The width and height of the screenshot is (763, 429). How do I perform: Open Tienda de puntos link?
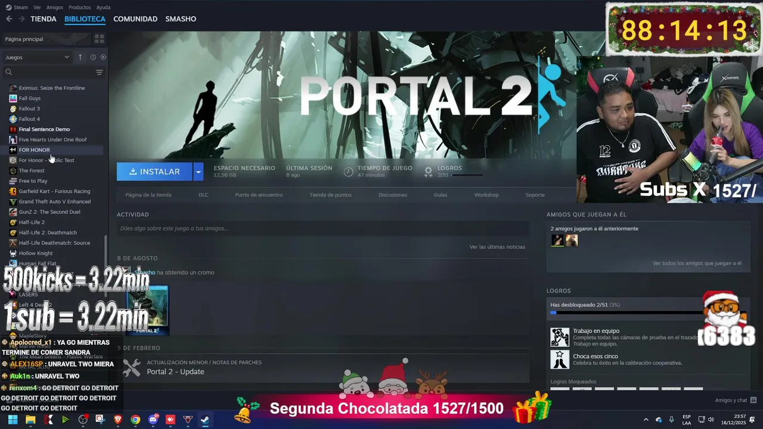(x=330, y=195)
